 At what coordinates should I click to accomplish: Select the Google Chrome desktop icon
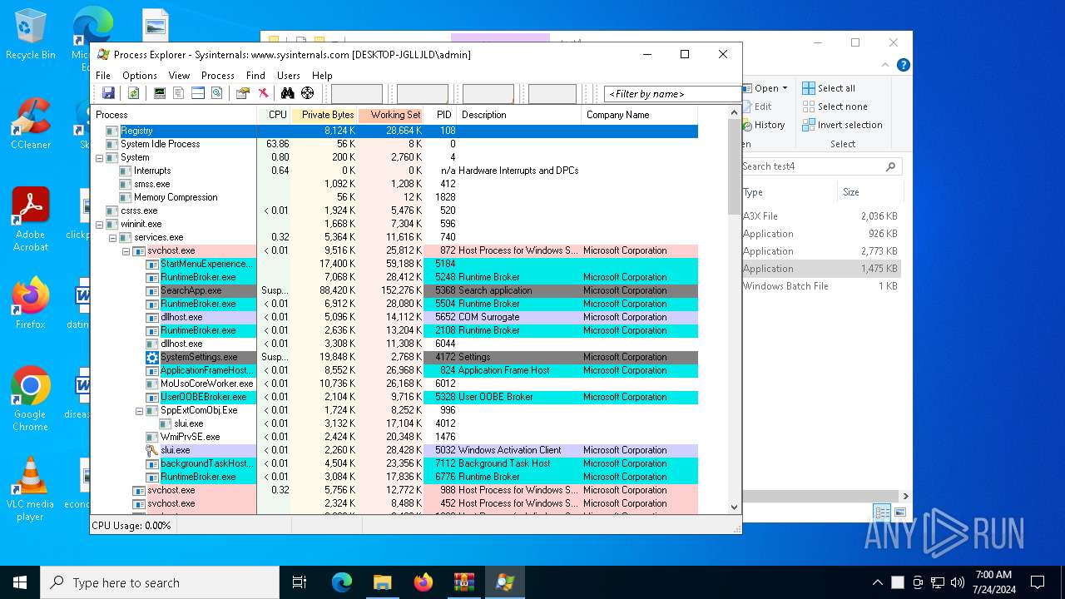[x=30, y=399]
